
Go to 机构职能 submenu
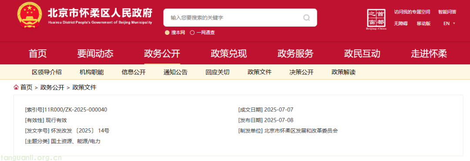coord(92,72)
